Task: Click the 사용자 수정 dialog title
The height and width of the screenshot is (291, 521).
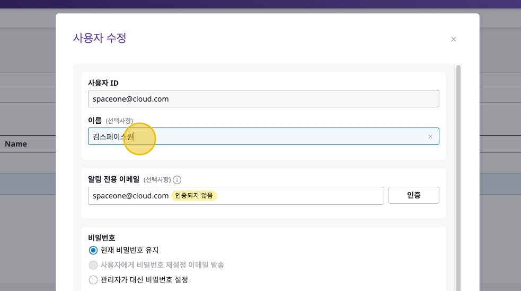Action: point(99,38)
